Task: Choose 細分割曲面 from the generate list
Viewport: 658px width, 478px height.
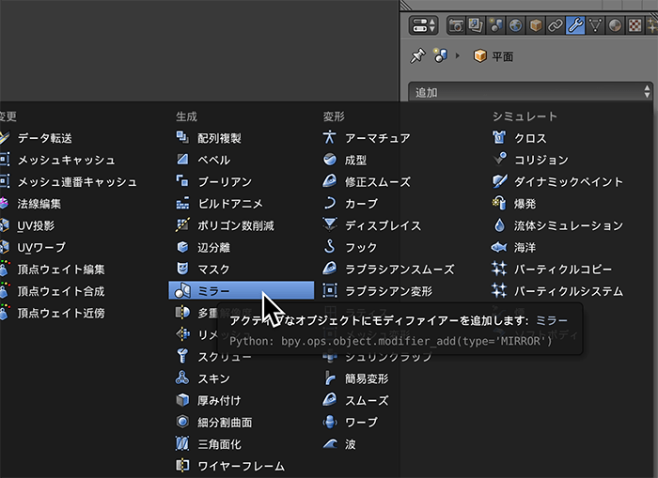Action: point(224,423)
